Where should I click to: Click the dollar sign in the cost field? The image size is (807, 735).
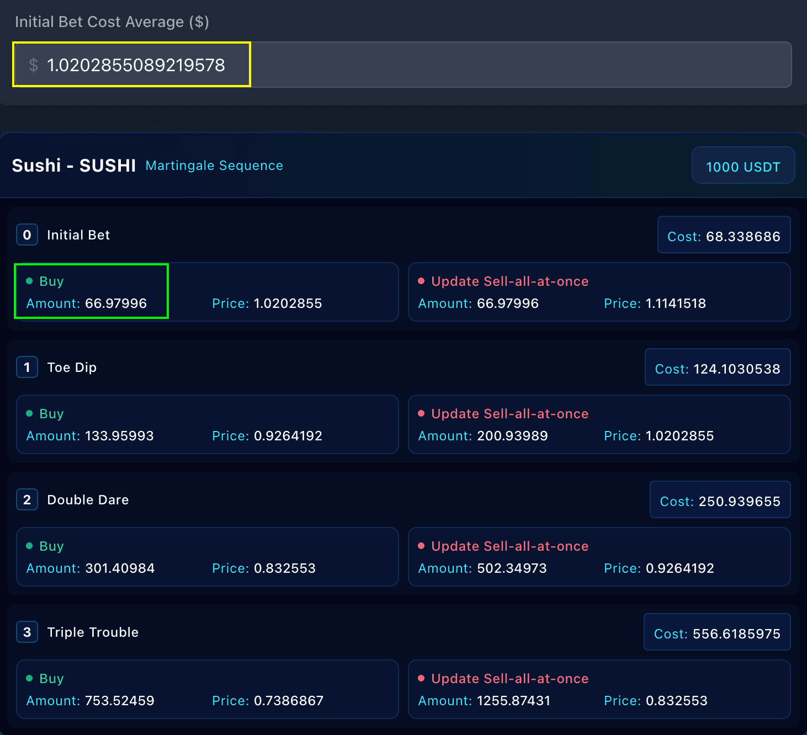[34, 65]
